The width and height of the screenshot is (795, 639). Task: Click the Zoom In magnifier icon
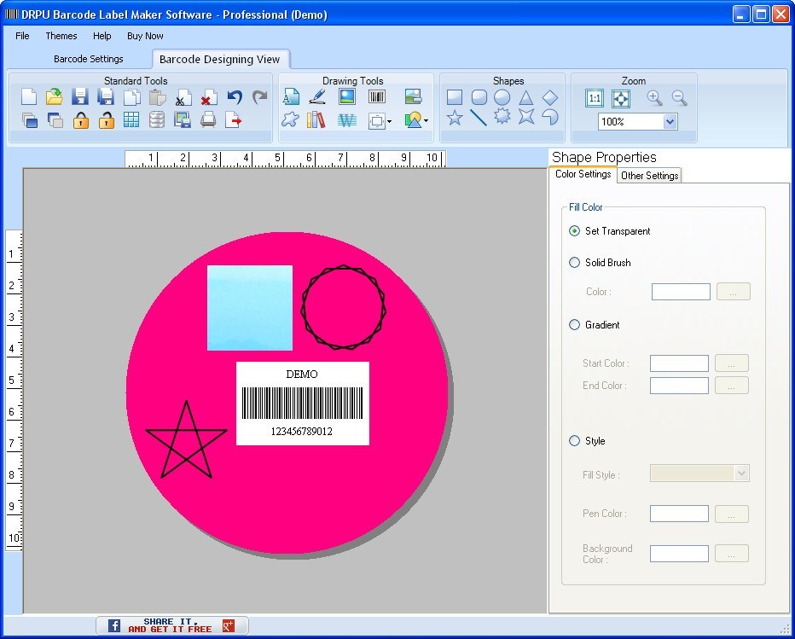[655, 97]
